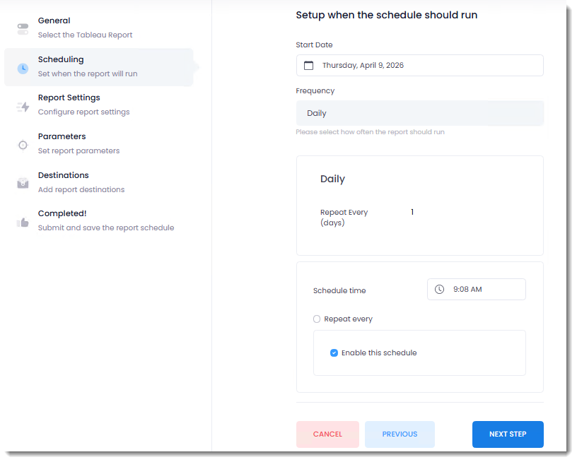Click the Repeat Every days value
The height and width of the screenshot is (462, 577).
[412, 213]
